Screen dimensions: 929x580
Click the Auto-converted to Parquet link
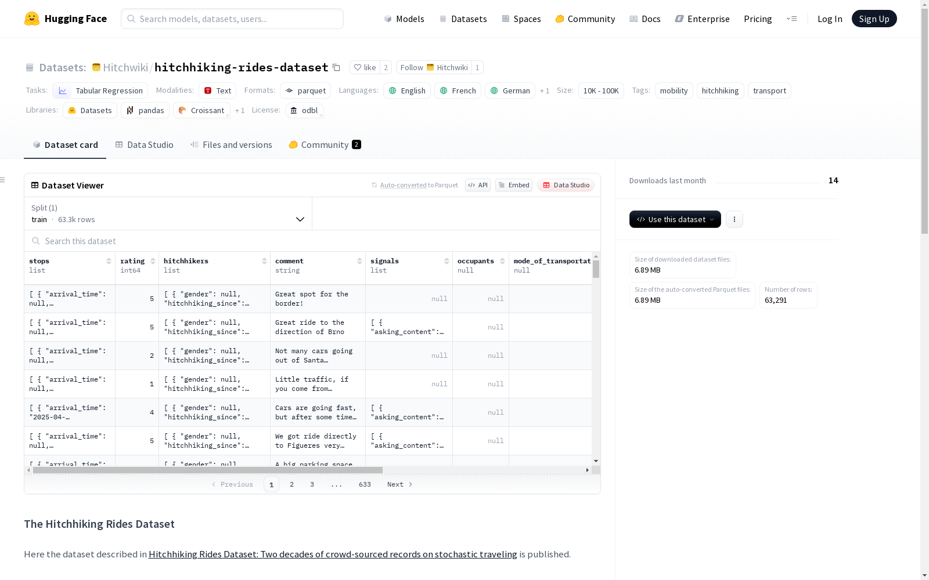click(x=415, y=185)
